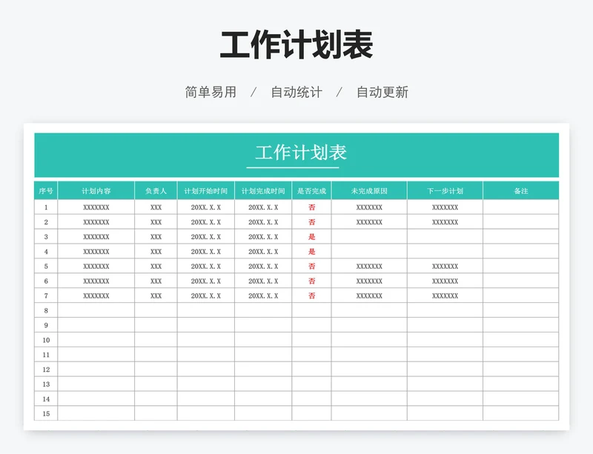Click row number 1 cell
593x454 pixels.
pyautogui.click(x=46, y=207)
